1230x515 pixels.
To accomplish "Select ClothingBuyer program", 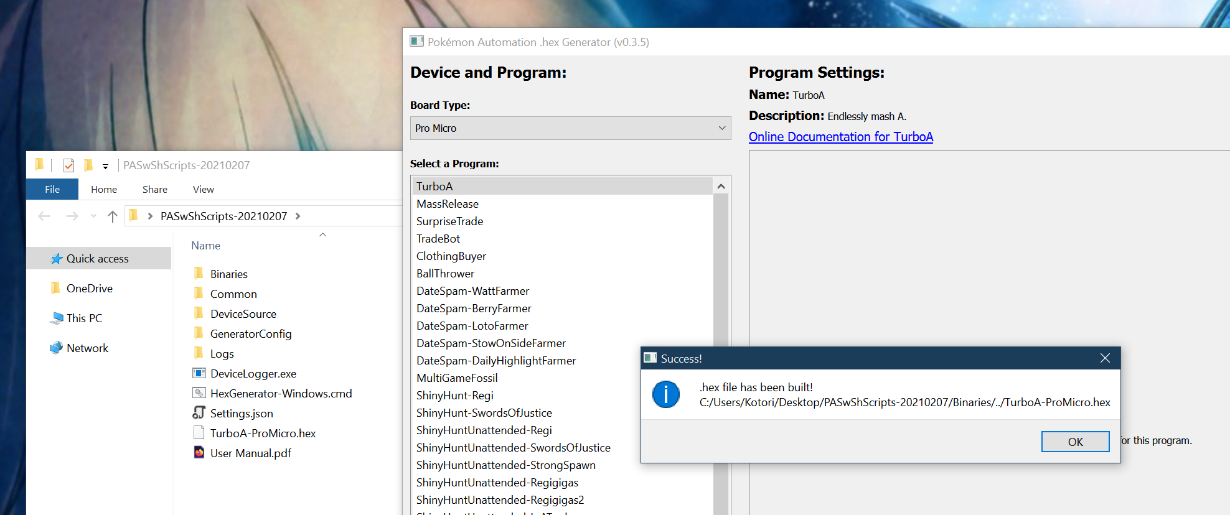I will (562, 256).
